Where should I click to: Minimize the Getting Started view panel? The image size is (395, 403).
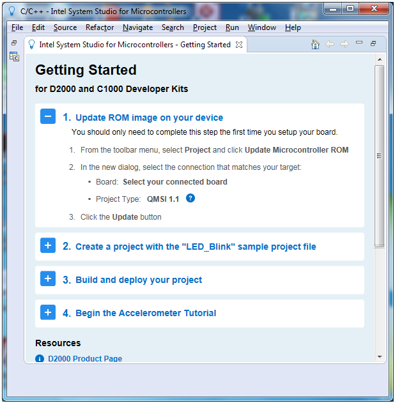pos(359,42)
